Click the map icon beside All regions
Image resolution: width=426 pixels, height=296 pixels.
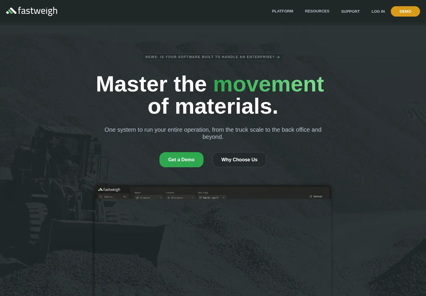click(137, 198)
